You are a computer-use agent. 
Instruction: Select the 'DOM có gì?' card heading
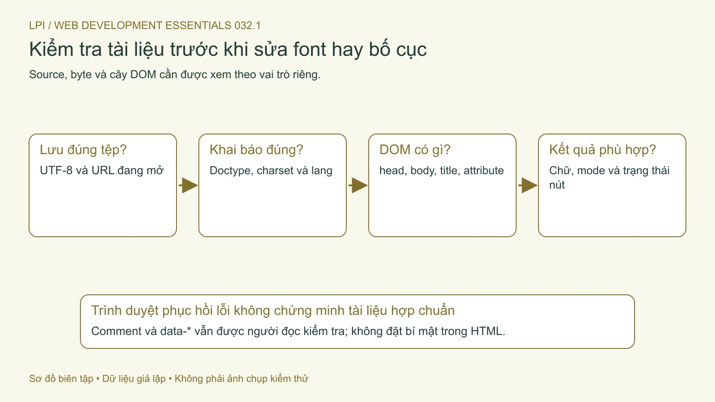coord(415,150)
